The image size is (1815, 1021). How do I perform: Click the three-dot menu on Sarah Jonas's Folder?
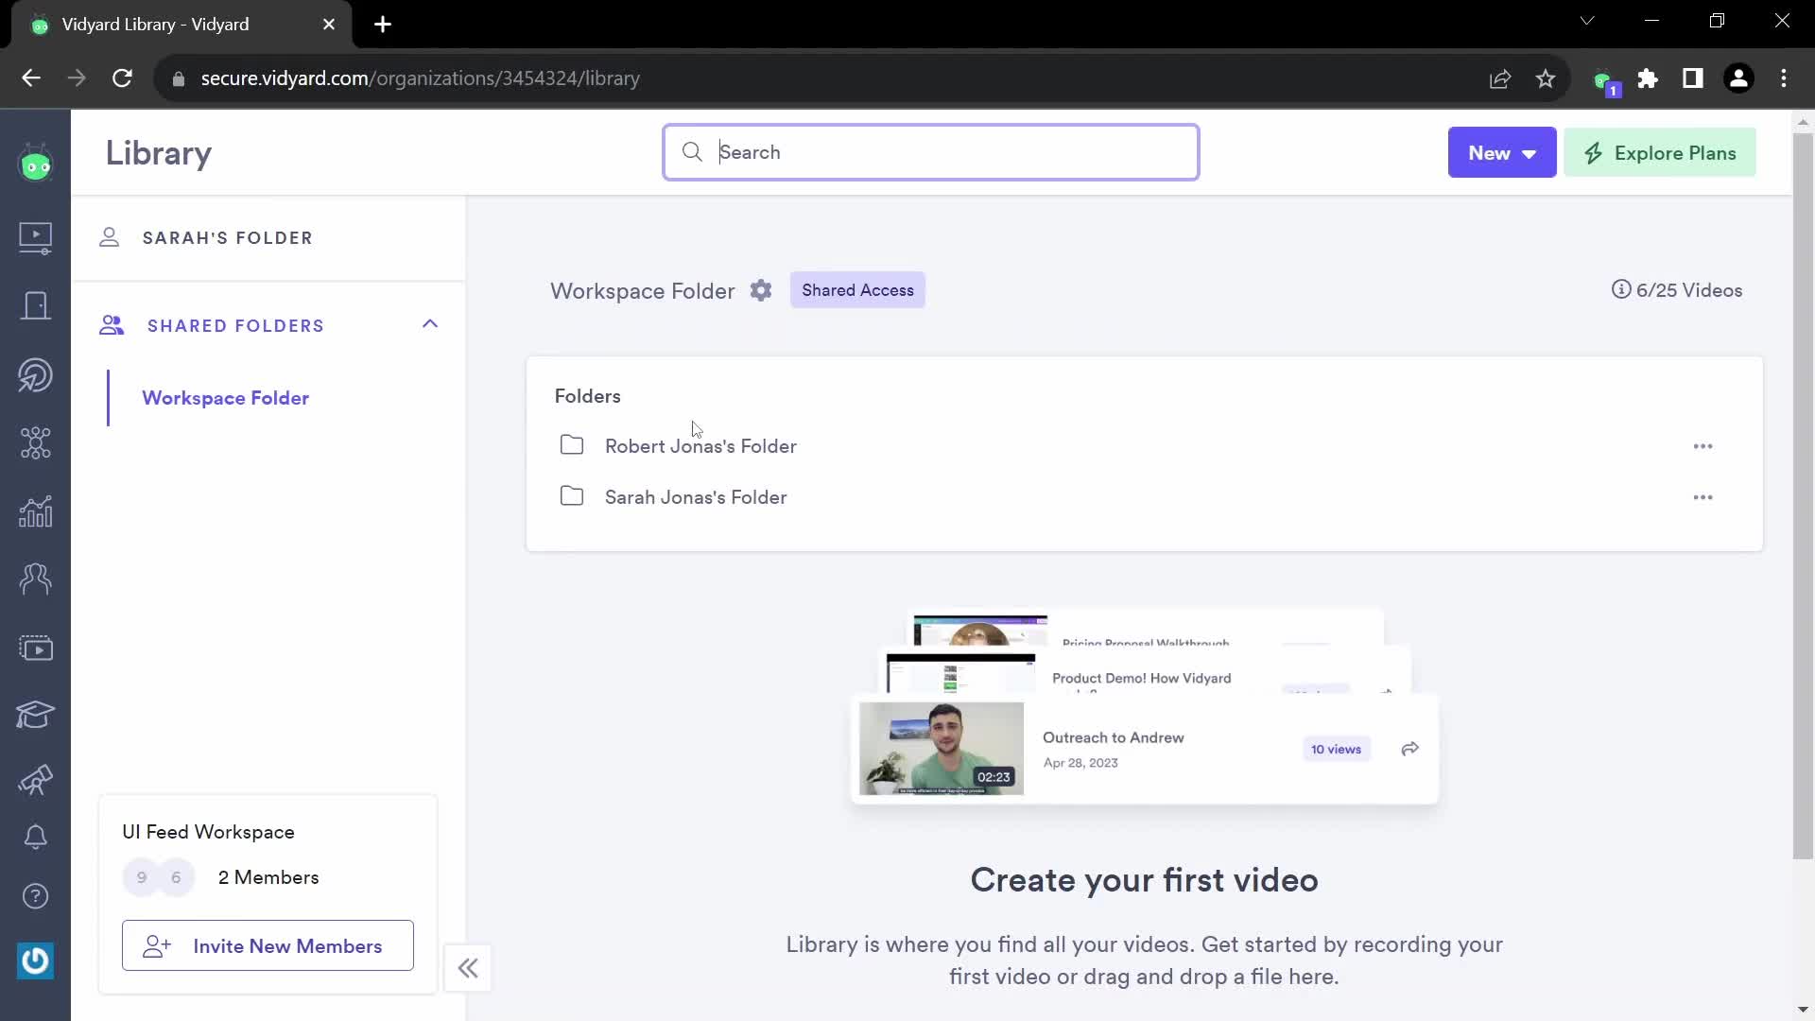(x=1703, y=497)
